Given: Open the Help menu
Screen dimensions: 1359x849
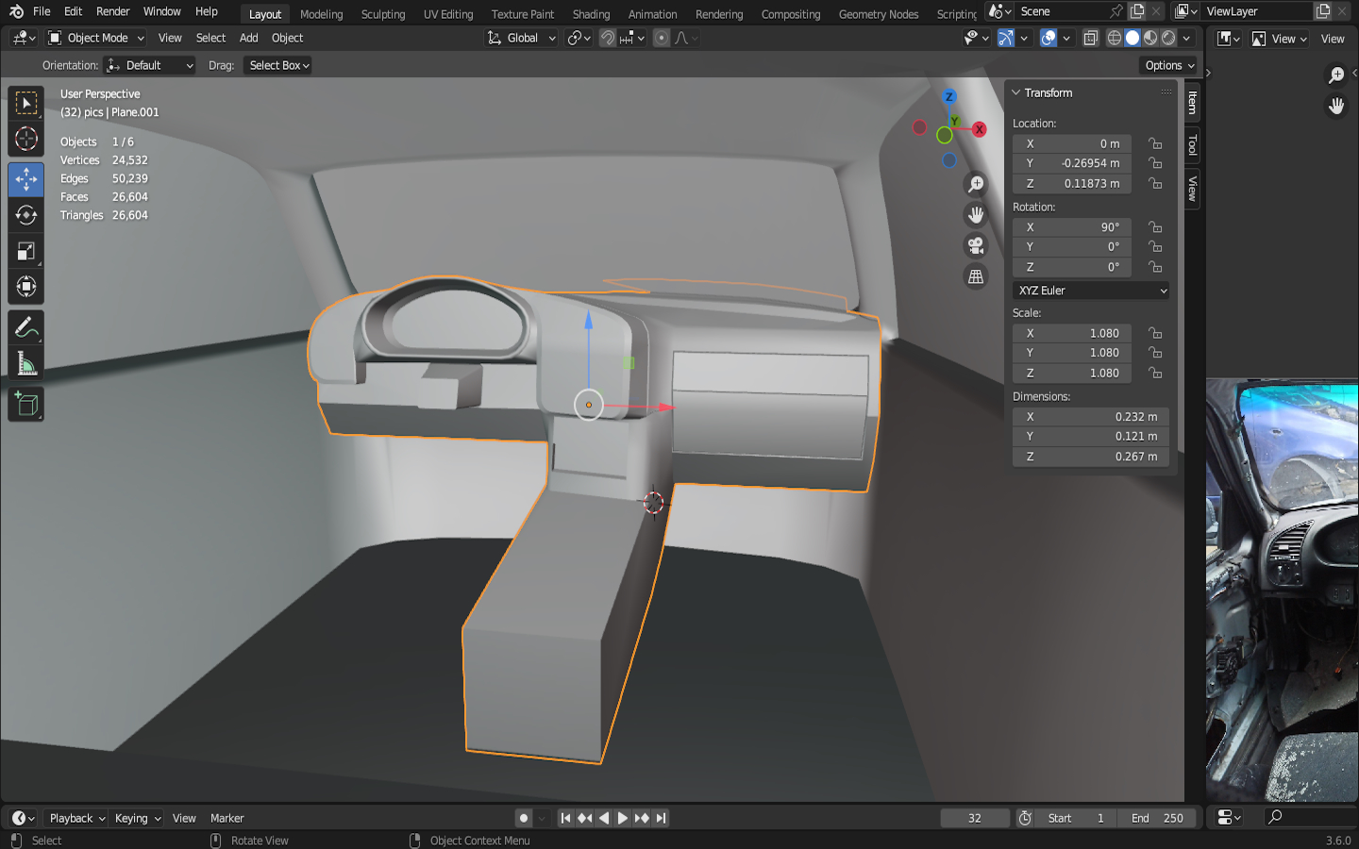Looking at the screenshot, I should 207,11.
